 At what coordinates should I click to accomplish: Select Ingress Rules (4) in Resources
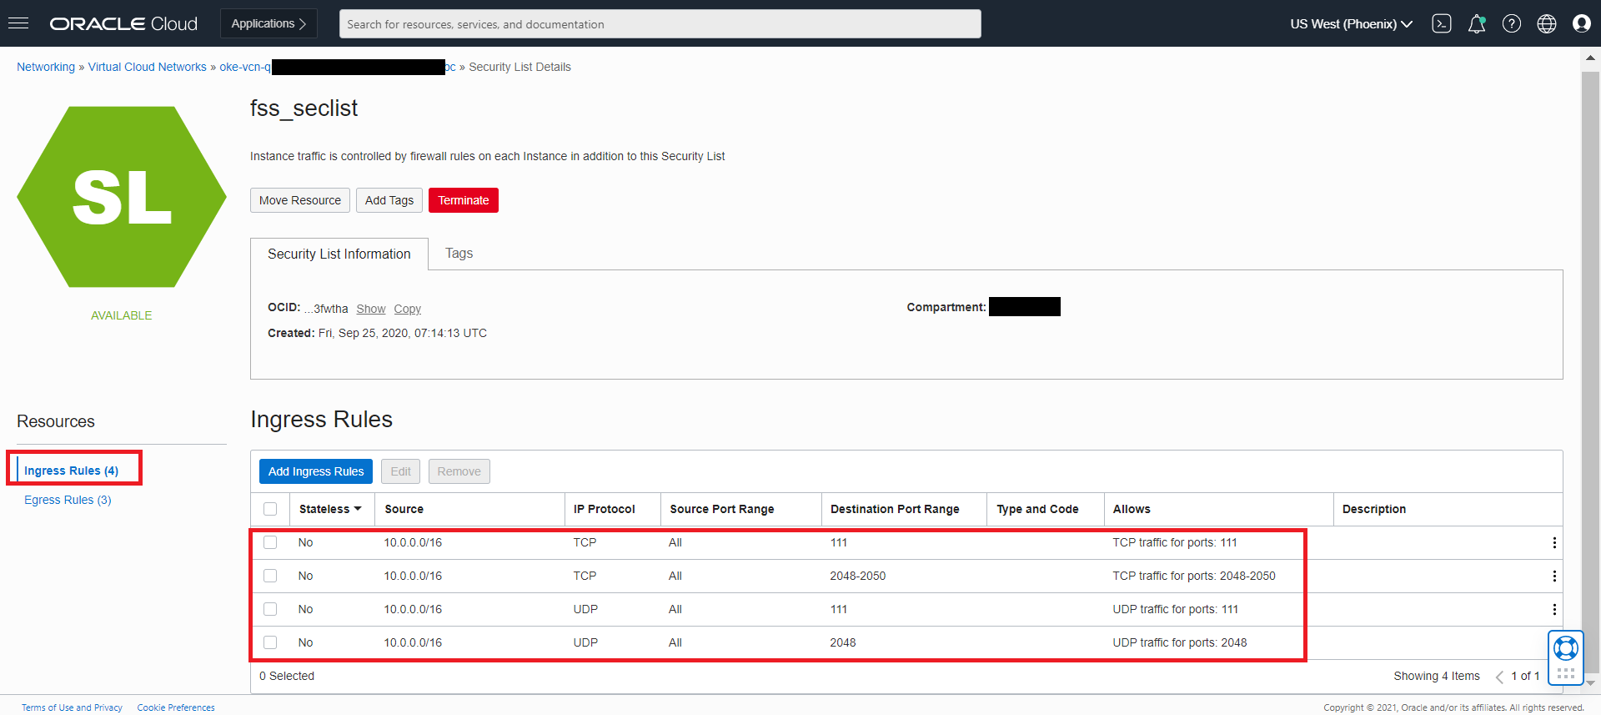[x=71, y=471]
